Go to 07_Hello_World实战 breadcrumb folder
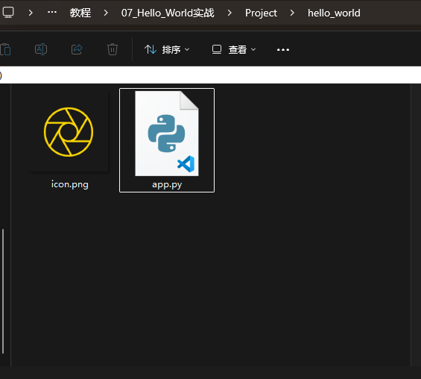The height and width of the screenshot is (379, 421). click(x=168, y=13)
